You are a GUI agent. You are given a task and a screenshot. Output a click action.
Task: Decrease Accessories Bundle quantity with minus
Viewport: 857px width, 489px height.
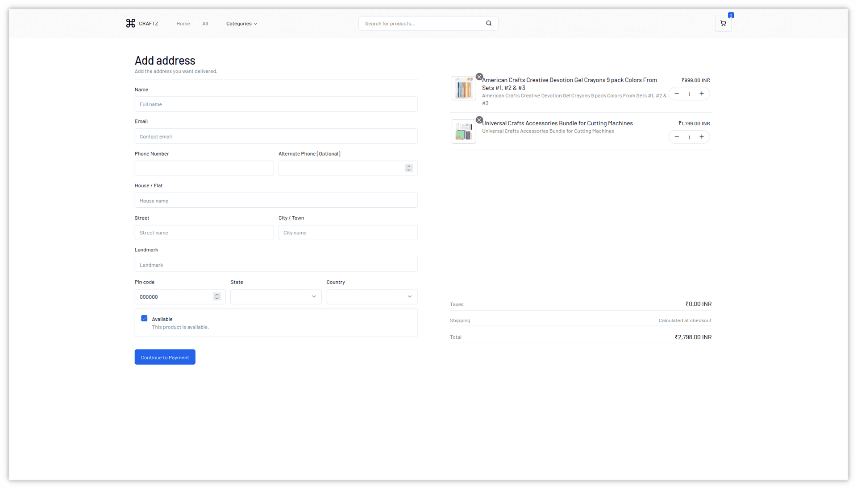click(677, 137)
